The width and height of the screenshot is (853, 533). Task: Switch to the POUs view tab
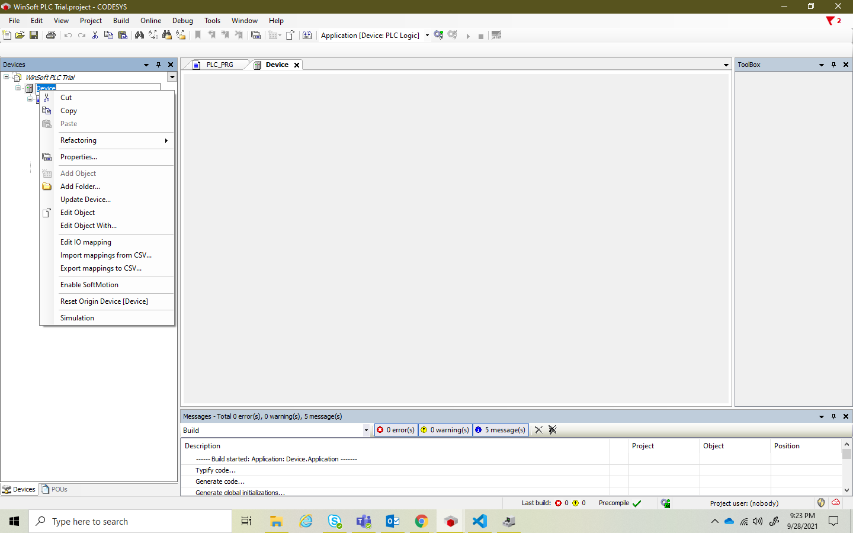point(54,489)
